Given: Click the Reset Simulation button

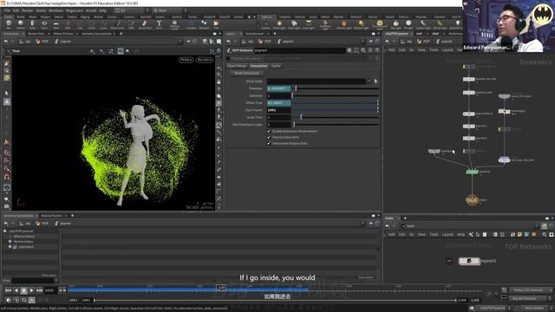Looking at the screenshot, I should [246, 73].
